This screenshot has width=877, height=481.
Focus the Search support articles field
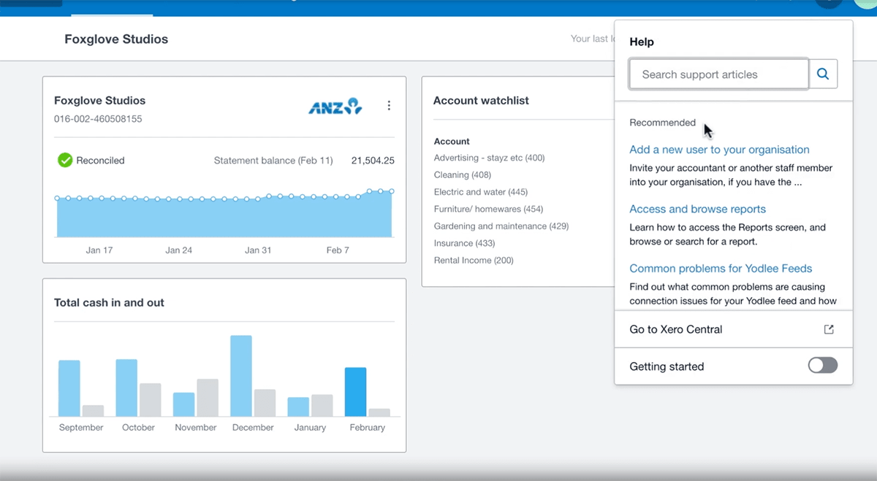coord(719,74)
